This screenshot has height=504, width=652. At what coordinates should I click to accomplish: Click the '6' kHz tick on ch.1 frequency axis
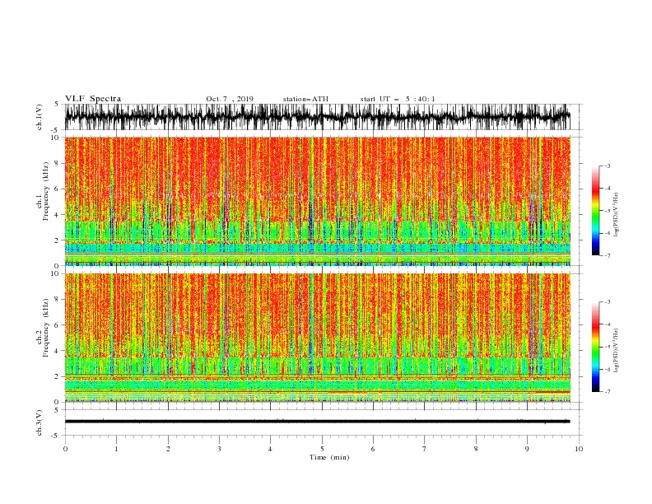[58, 189]
